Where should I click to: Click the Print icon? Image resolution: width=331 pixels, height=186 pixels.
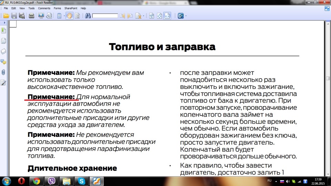coord(31,16)
